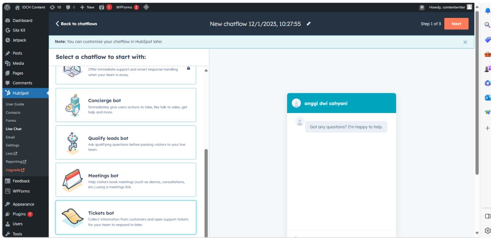
Task: Go to Contacts under HubSpot menu
Action: [x=13, y=112]
